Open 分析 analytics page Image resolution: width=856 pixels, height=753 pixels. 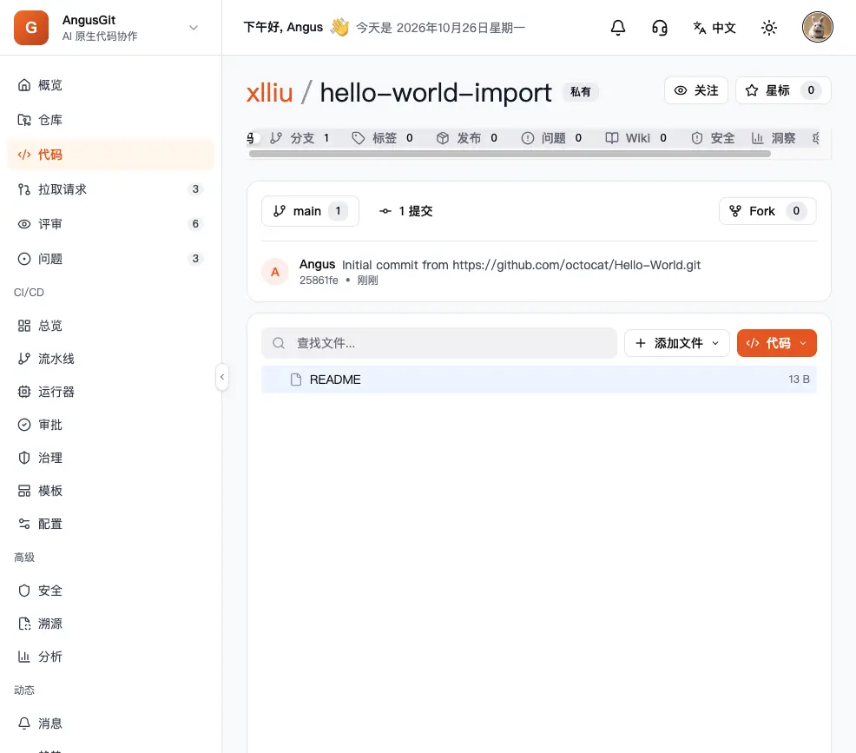(x=110, y=657)
